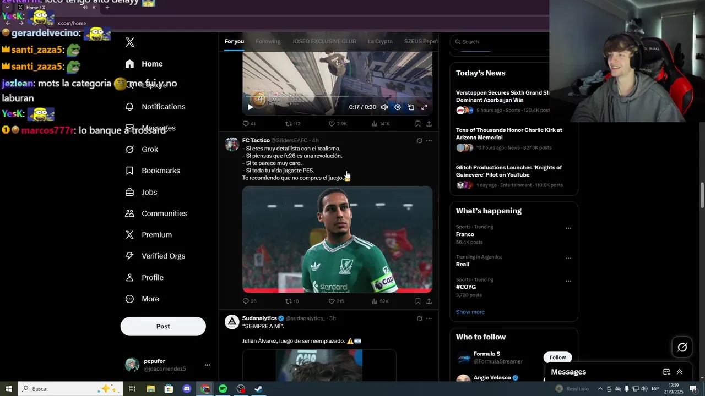Seek on the video progress bar
705x396 pixels.
point(337,96)
